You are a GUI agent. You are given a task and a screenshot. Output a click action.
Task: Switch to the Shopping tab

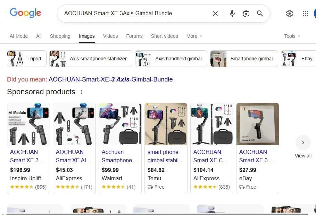point(60,36)
